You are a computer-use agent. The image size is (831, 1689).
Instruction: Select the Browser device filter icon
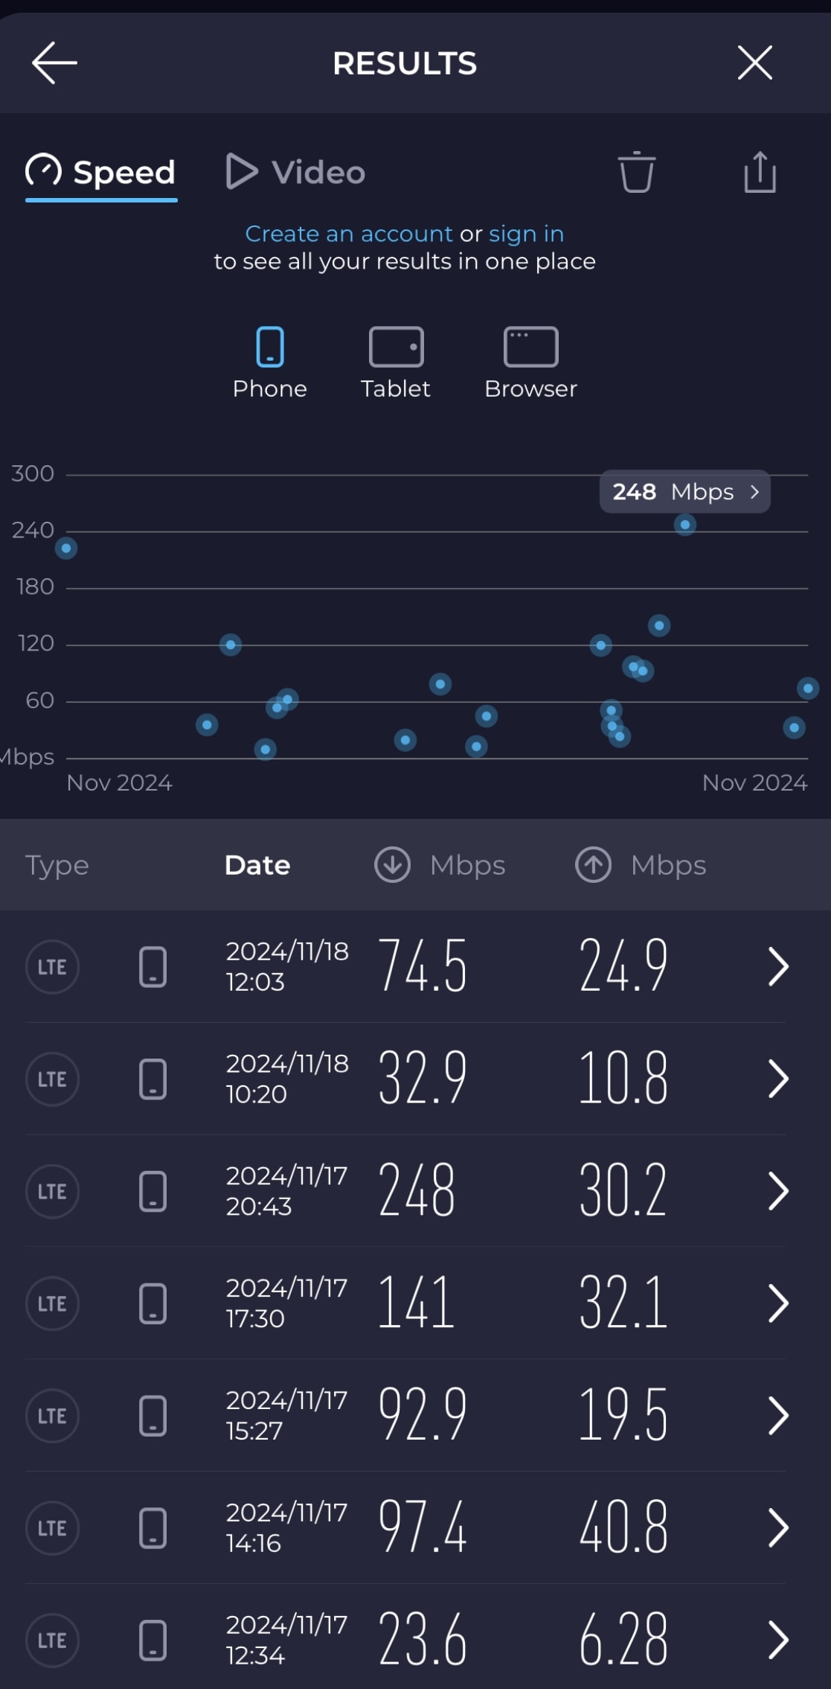click(x=530, y=347)
